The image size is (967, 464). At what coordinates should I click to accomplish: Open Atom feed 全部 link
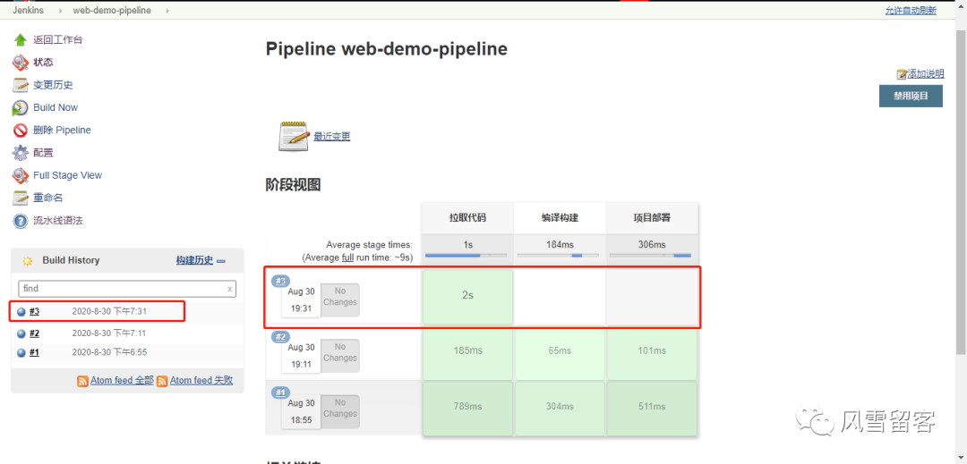pos(122,380)
